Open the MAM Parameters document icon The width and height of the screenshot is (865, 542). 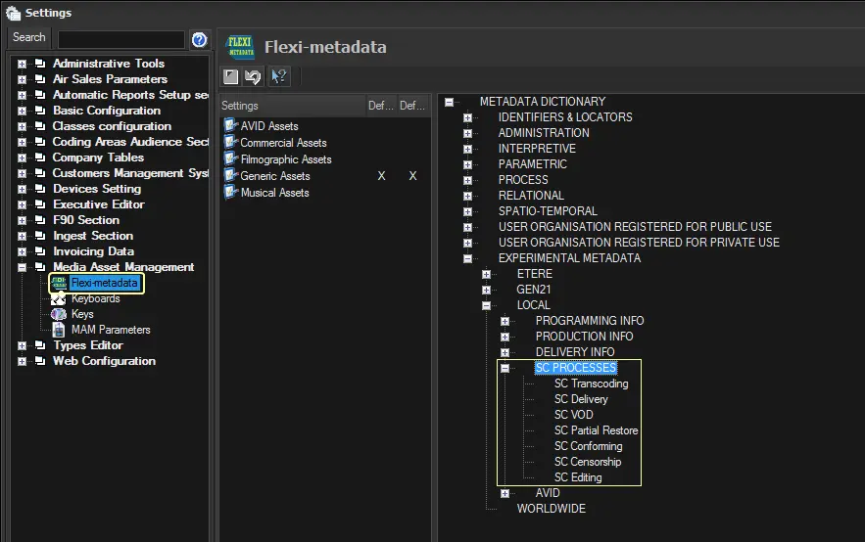59,330
